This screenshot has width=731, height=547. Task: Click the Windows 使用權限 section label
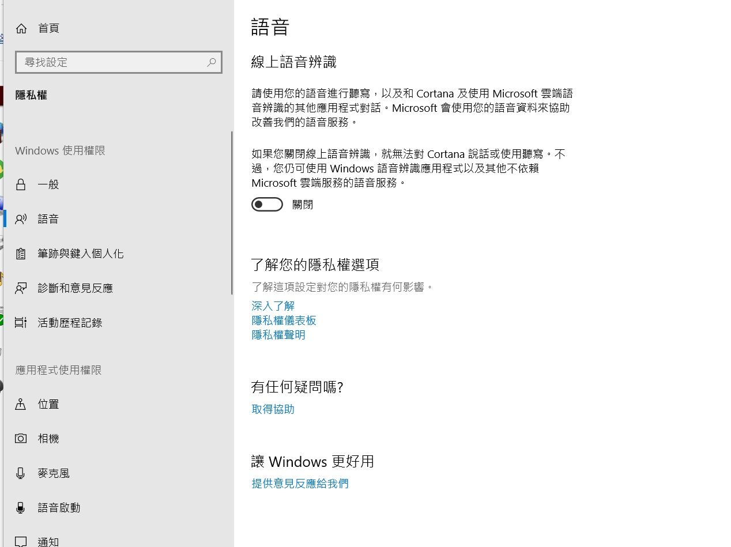tap(60, 150)
